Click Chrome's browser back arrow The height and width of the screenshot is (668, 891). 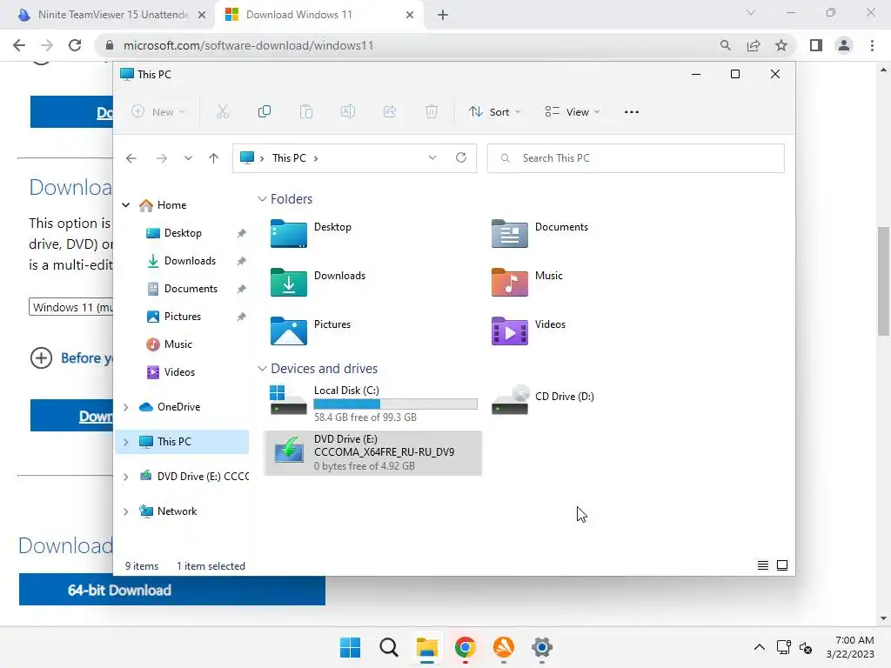(19, 45)
